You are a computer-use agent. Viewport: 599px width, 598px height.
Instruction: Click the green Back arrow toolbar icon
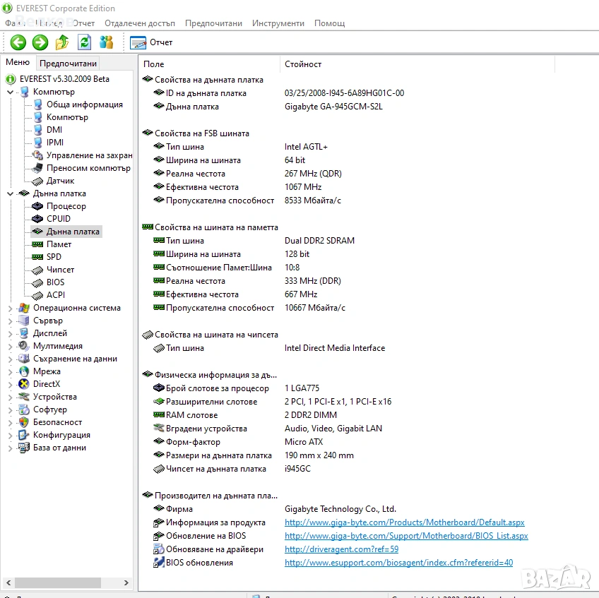(x=18, y=42)
